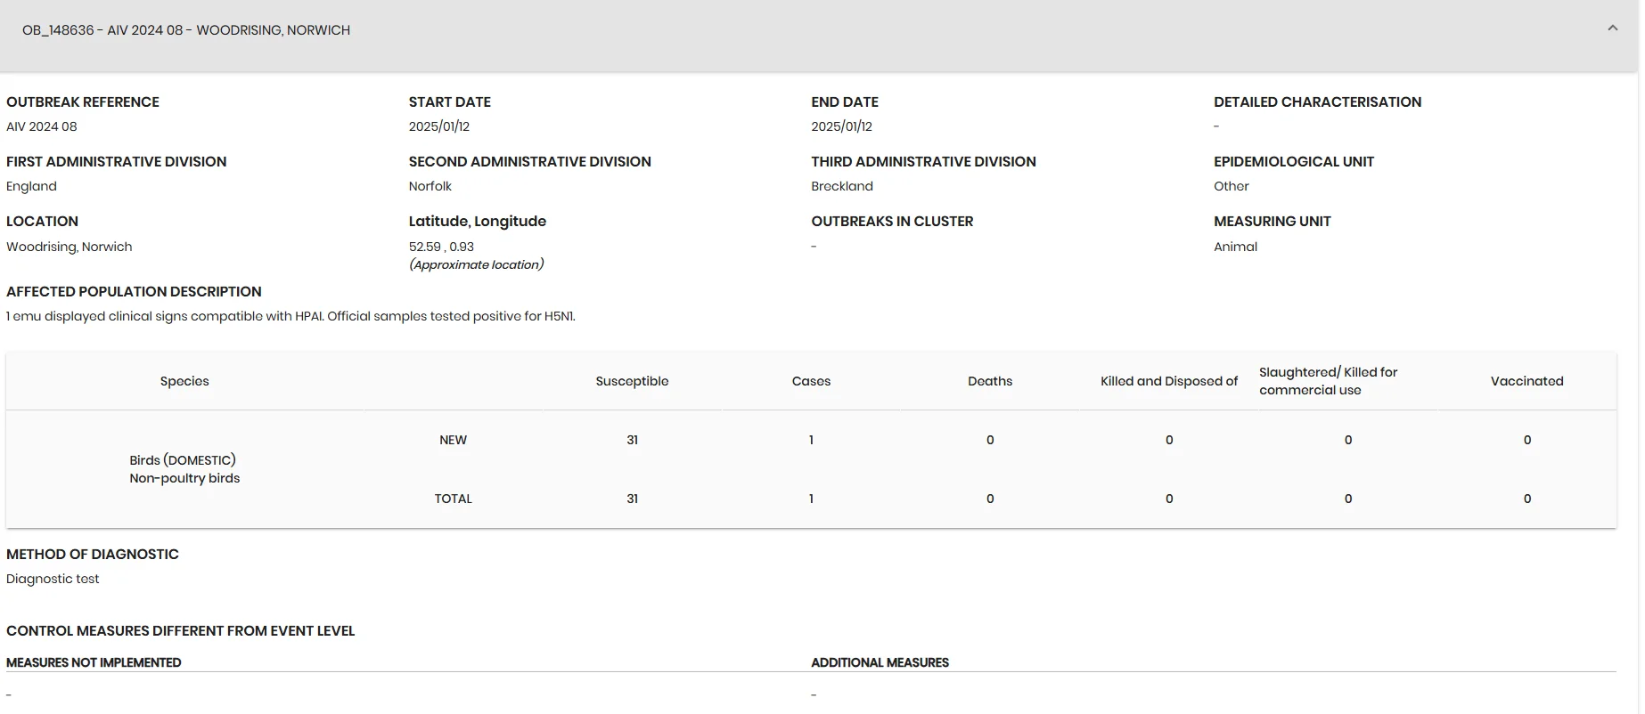Click the Additional Measures heading
The width and height of the screenshot is (1645, 714).
[x=880, y=662]
